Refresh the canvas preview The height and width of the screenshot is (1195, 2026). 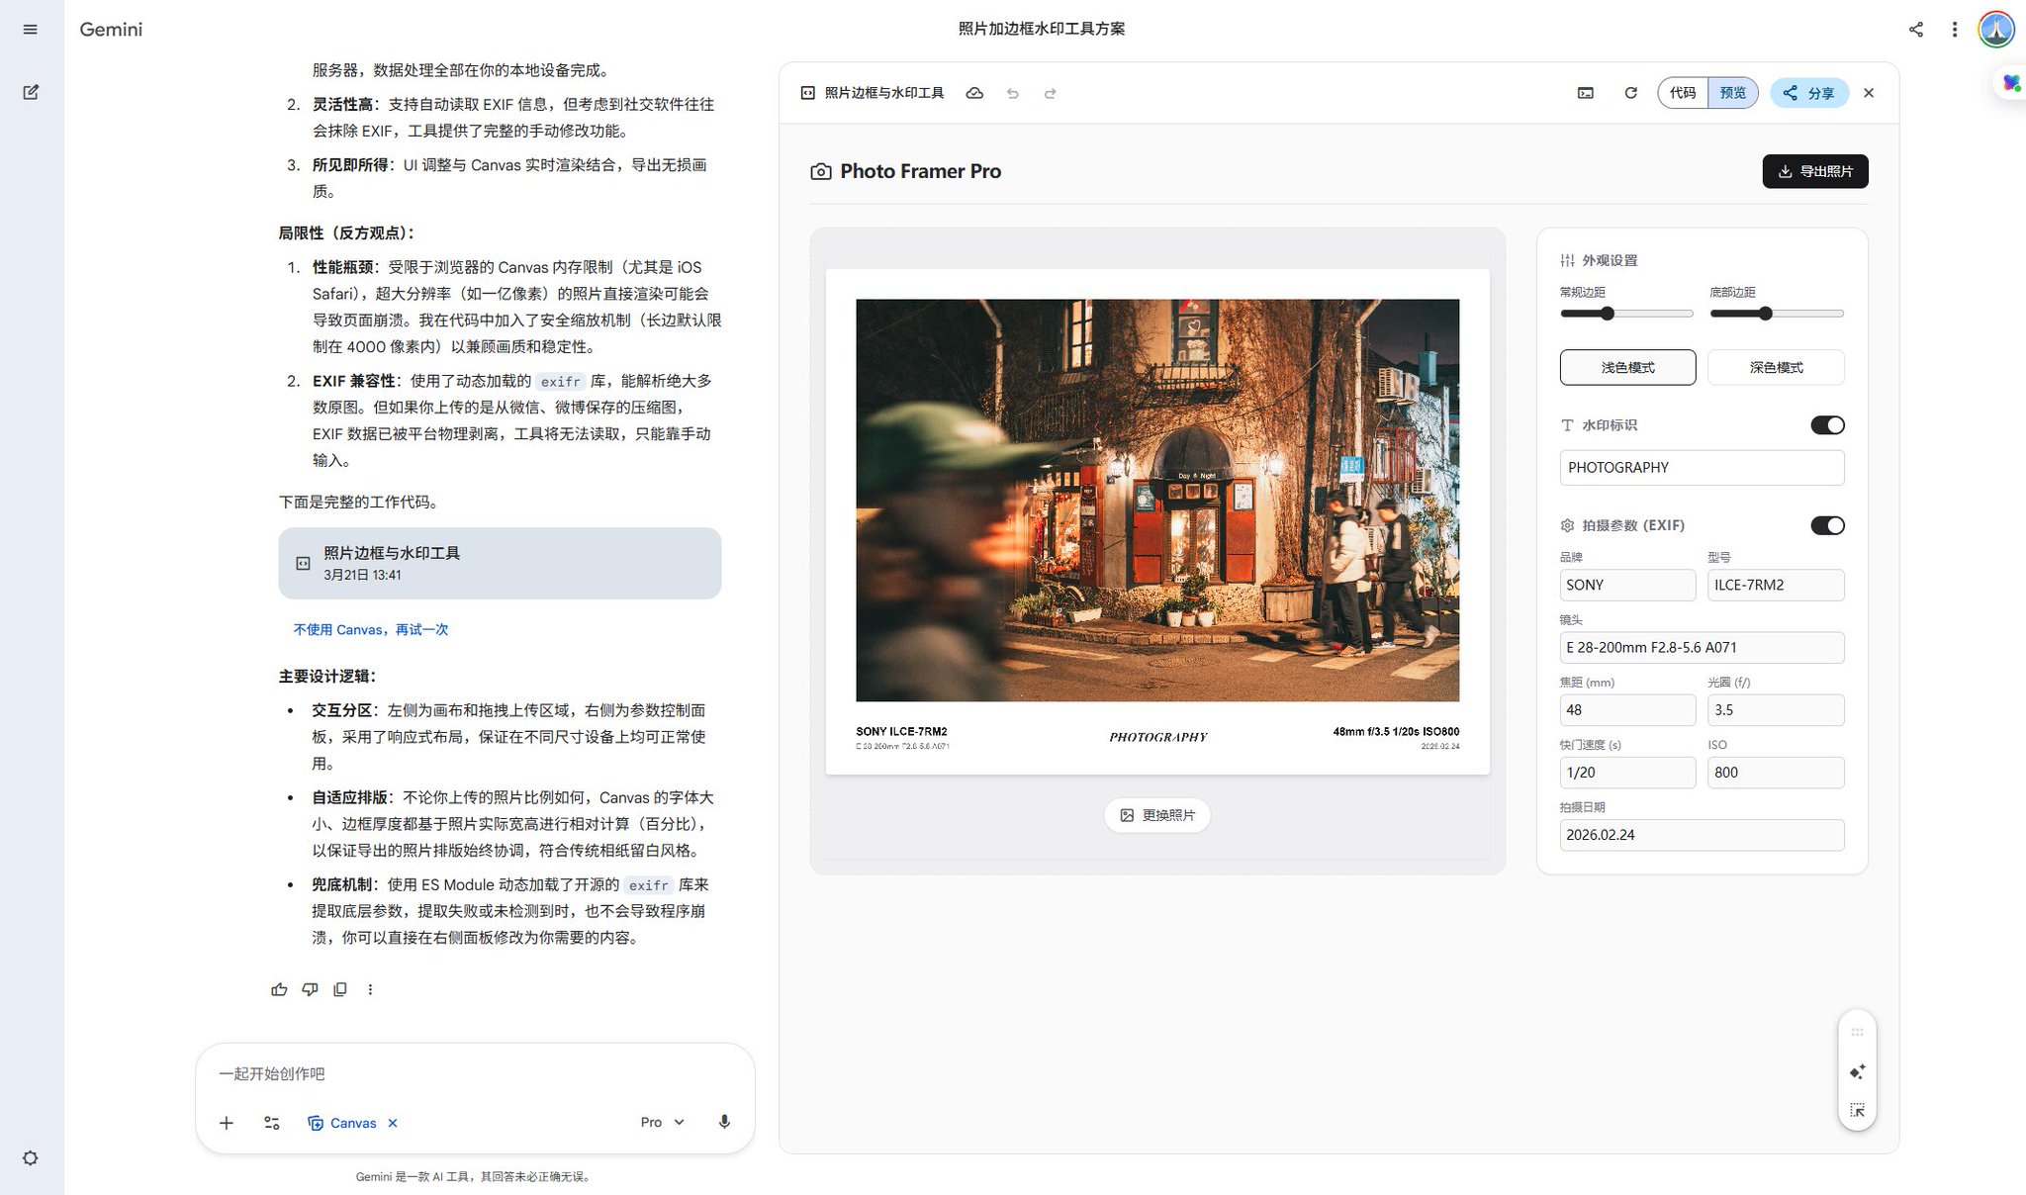1631,93
